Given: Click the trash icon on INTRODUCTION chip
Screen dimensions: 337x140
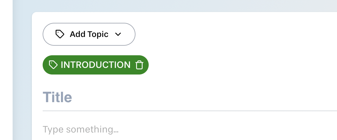Looking at the screenshot, I should click(x=139, y=65).
